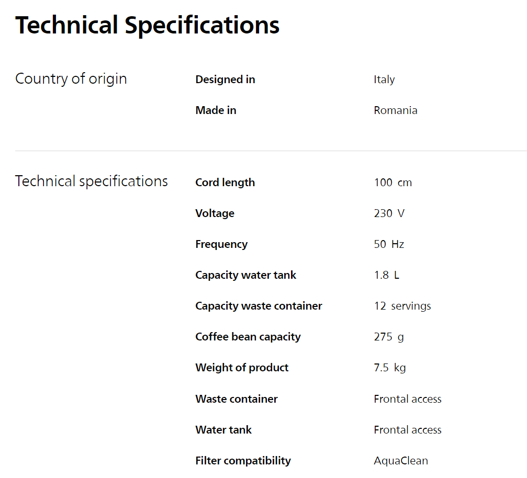This screenshot has width=527, height=478.
Task: Click the Technical specifications section title
Action: (92, 181)
